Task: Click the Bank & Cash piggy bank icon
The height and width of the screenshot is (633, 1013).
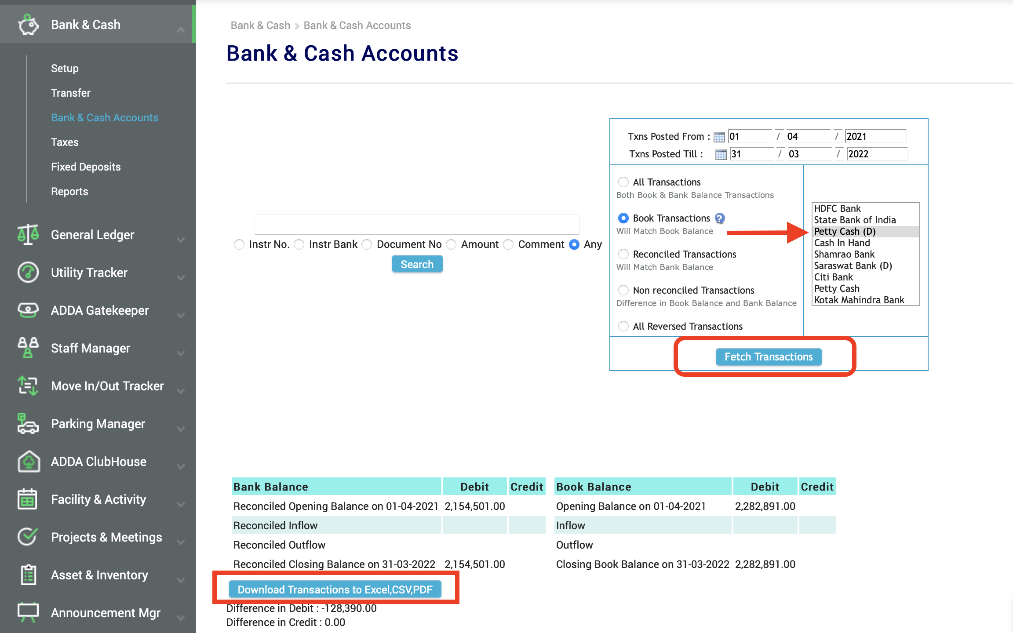Action: tap(28, 25)
